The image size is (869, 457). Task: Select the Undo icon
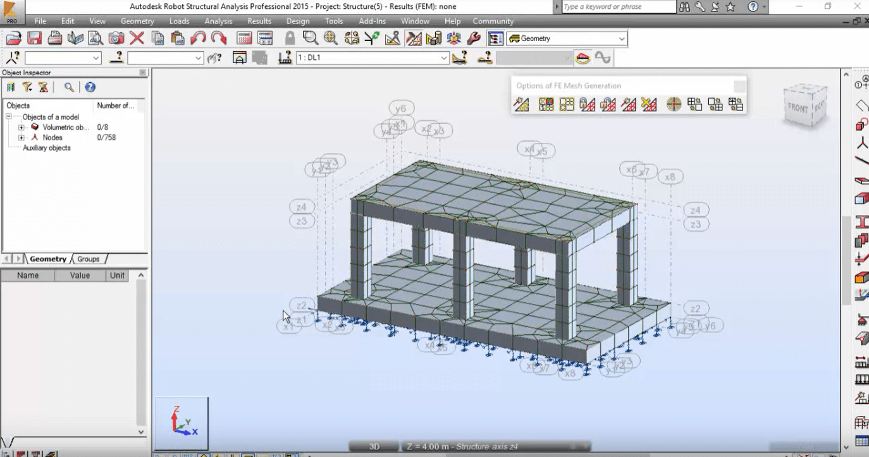199,38
